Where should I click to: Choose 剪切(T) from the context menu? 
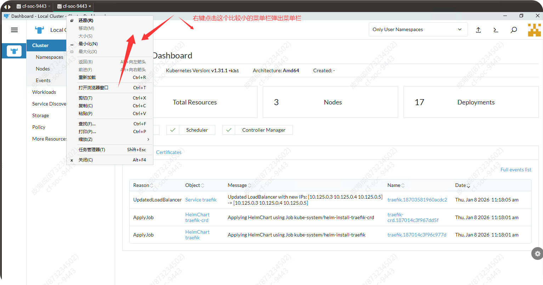(110, 98)
